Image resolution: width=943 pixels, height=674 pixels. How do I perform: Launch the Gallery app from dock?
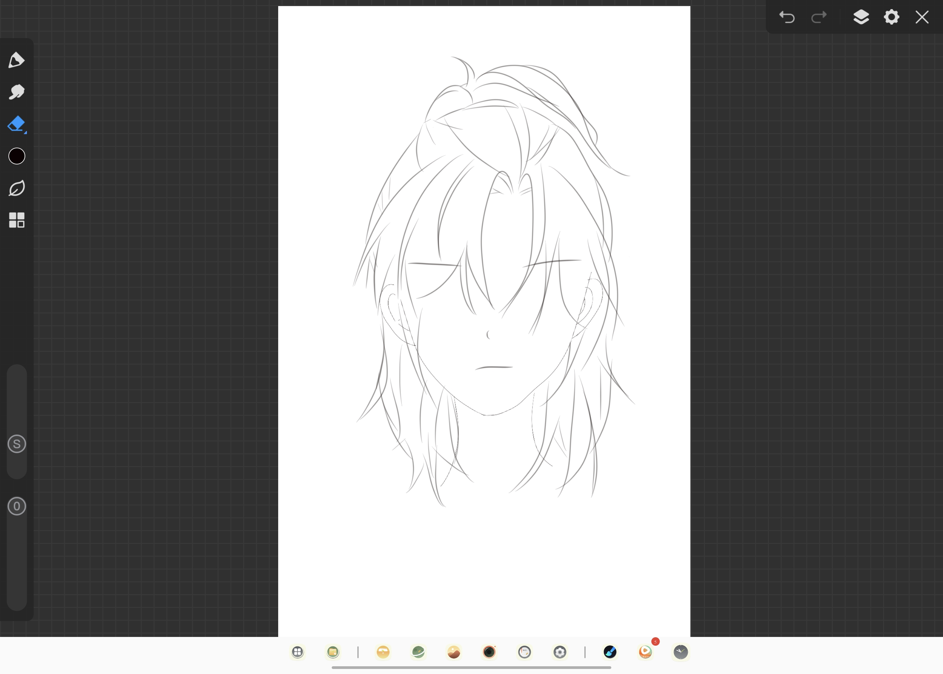(454, 652)
